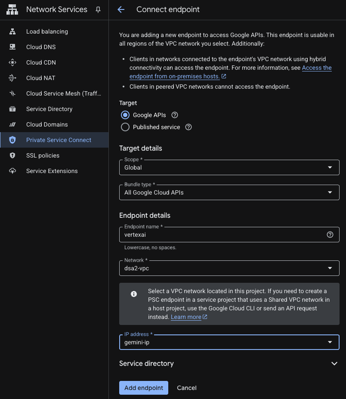Open help for Google APIs option
This screenshot has width=346, height=399.
tap(175, 115)
